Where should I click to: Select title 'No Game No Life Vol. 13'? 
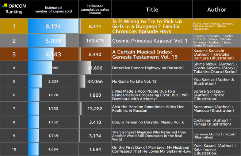(134, 81)
